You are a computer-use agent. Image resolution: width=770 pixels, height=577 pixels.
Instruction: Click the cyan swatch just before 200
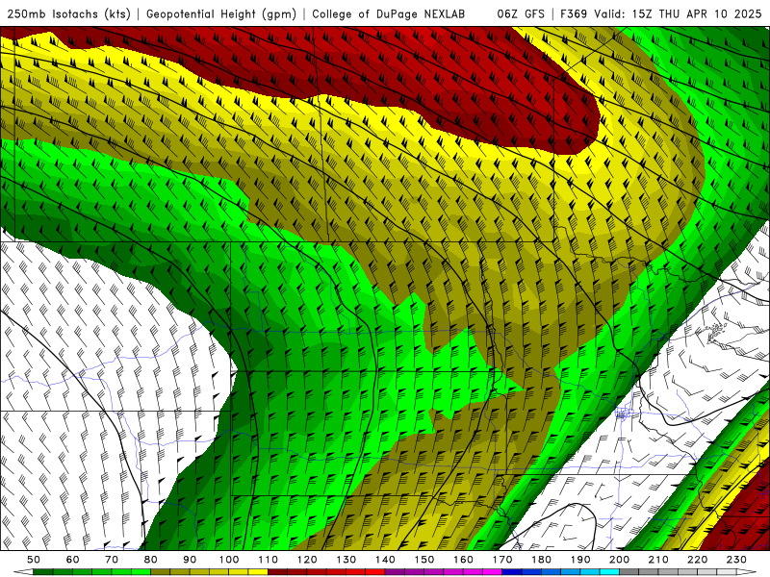click(x=609, y=572)
